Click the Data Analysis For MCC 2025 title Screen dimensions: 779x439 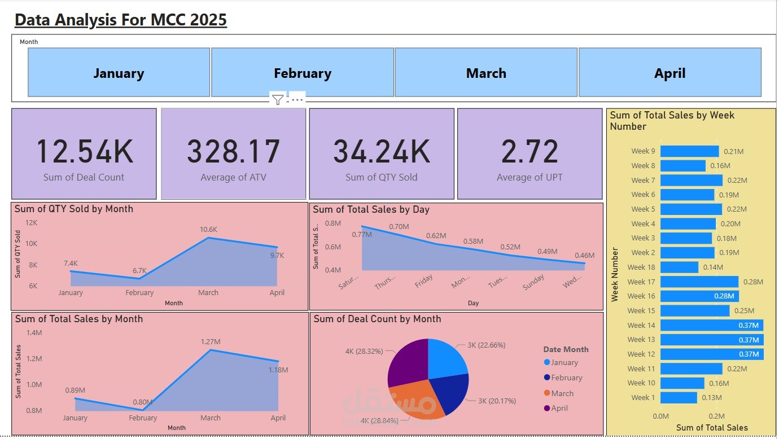[121, 20]
